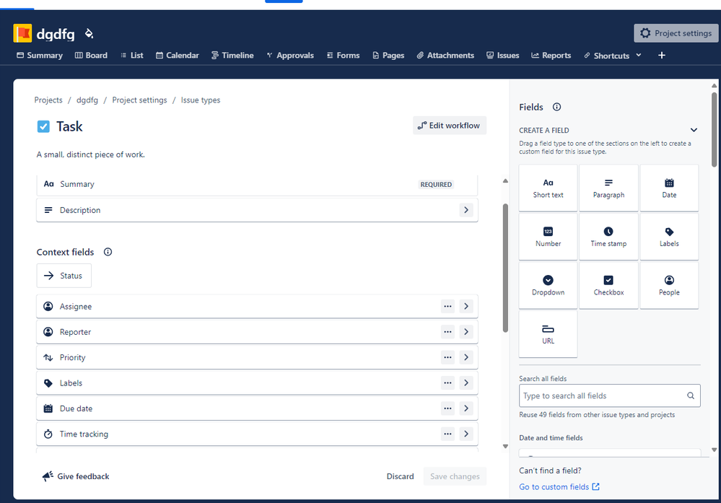Follow the Issue types breadcrumb link
The width and height of the screenshot is (721, 503).
coord(201,100)
